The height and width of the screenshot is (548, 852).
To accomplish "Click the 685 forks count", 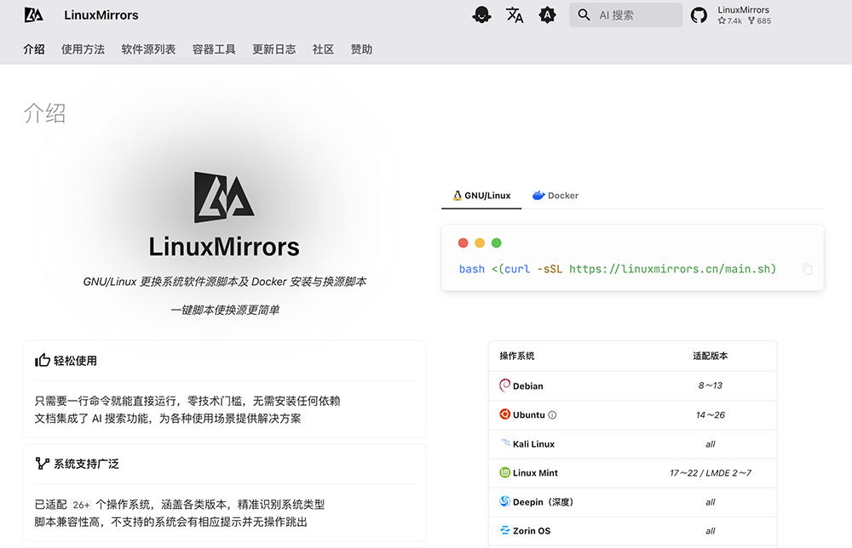I will 764,20.
